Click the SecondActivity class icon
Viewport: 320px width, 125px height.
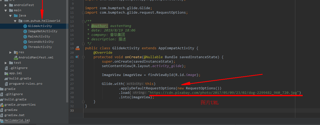(25, 42)
